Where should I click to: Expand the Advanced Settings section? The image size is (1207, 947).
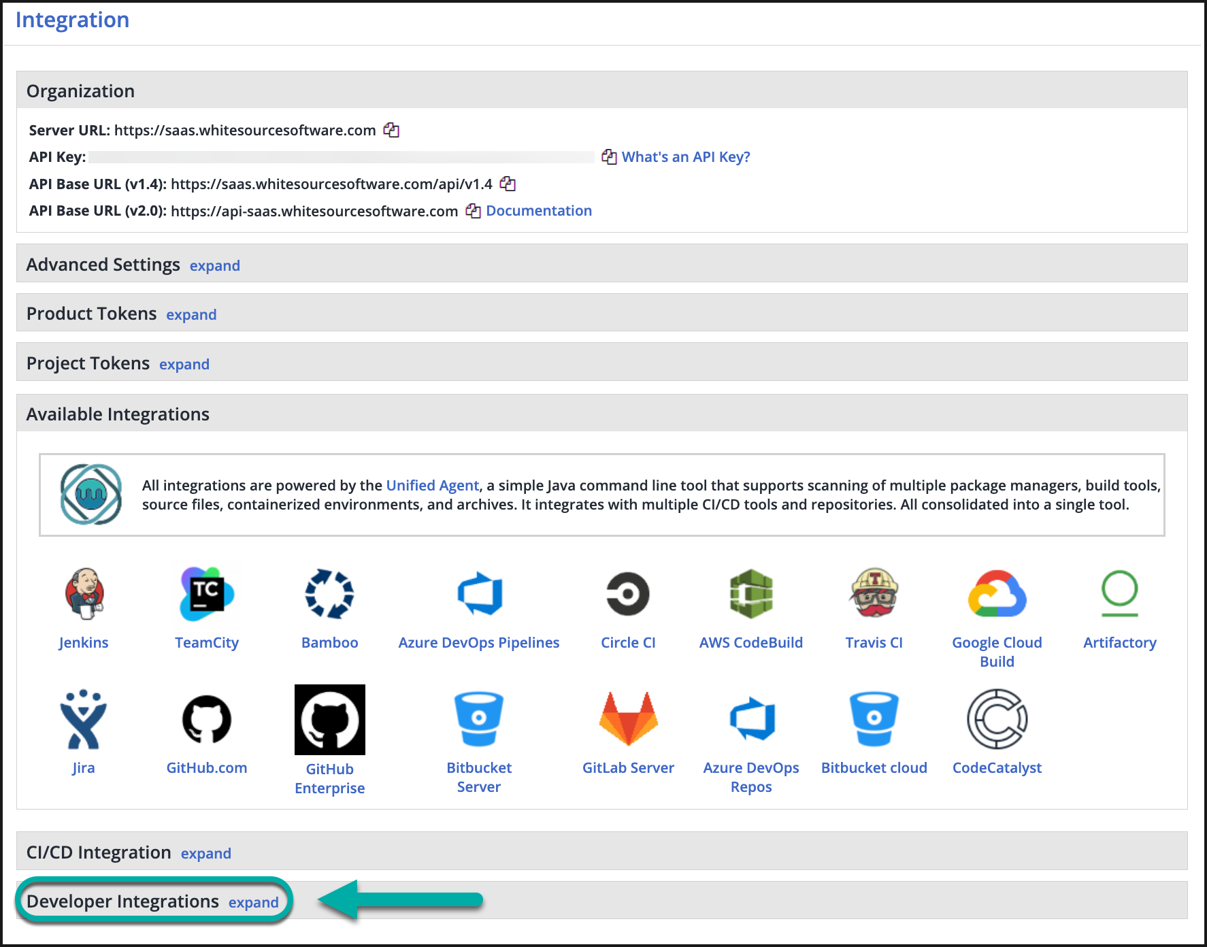pos(214,265)
